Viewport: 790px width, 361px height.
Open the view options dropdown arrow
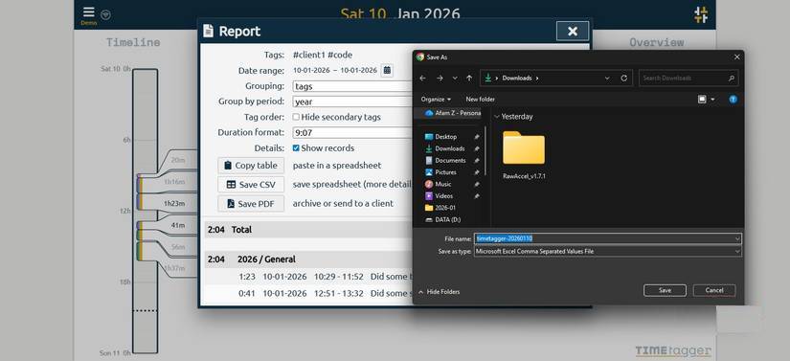[x=712, y=100]
